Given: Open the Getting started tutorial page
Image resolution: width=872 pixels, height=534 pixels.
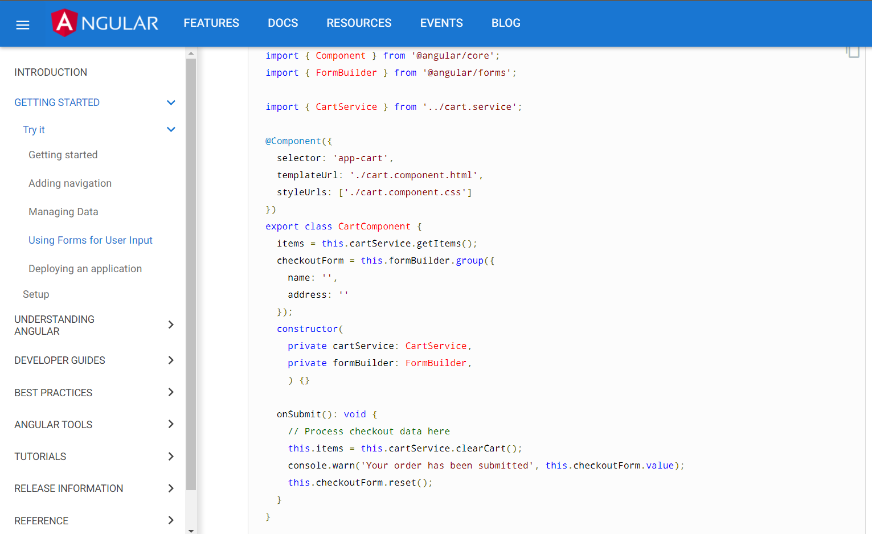Looking at the screenshot, I should pyautogui.click(x=63, y=155).
